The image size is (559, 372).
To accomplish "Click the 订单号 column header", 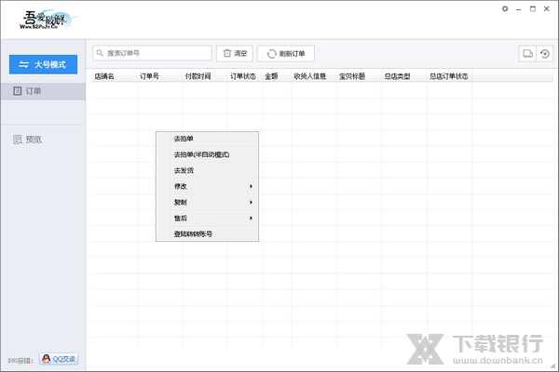I will (x=159, y=76).
